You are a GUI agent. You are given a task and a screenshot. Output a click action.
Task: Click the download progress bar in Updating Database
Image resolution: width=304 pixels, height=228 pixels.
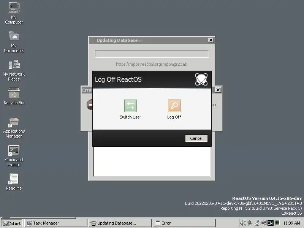click(152, 54)
